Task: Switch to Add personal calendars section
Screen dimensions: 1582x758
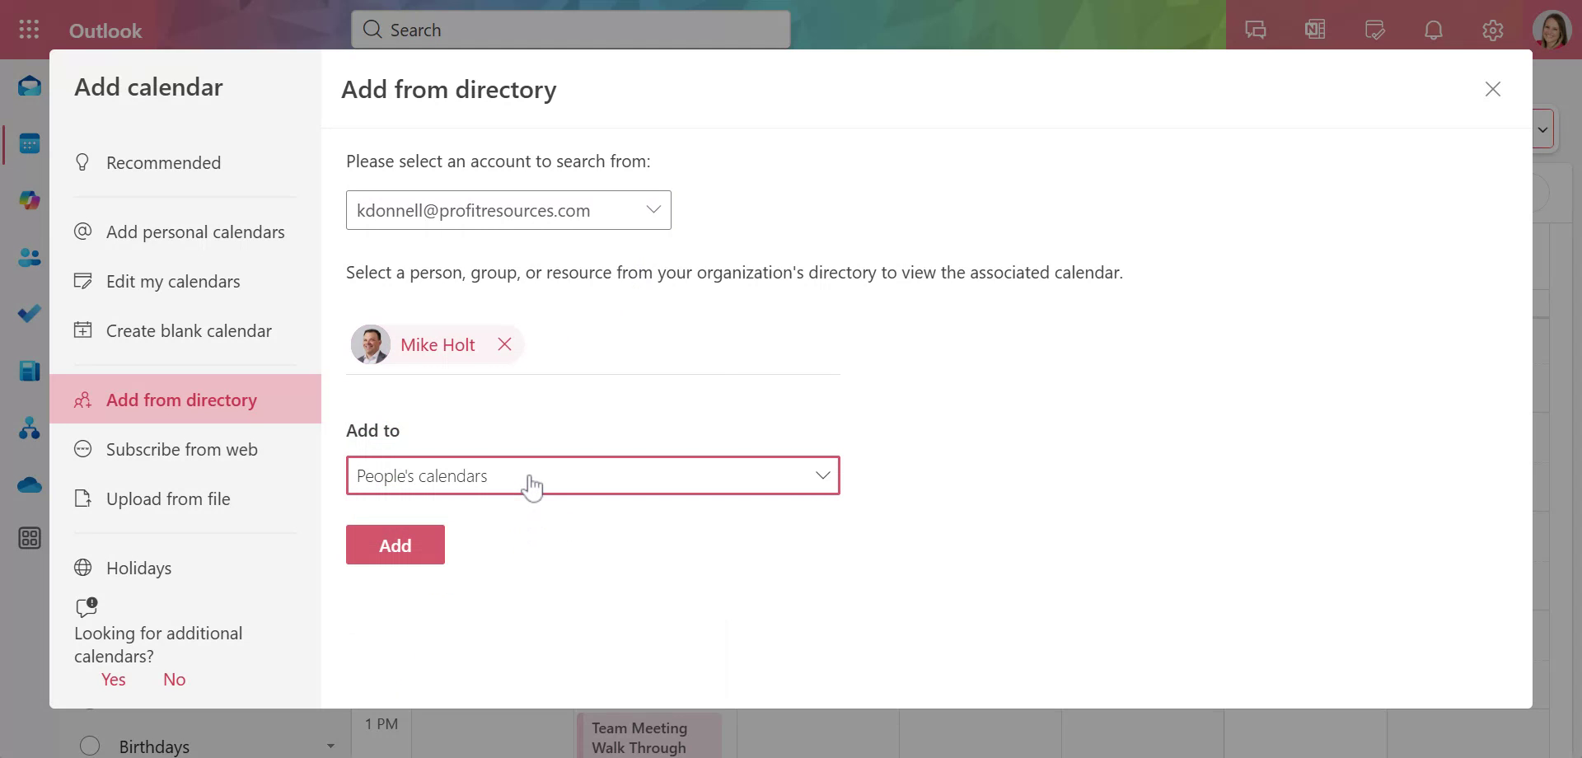Action: [195, 232]
